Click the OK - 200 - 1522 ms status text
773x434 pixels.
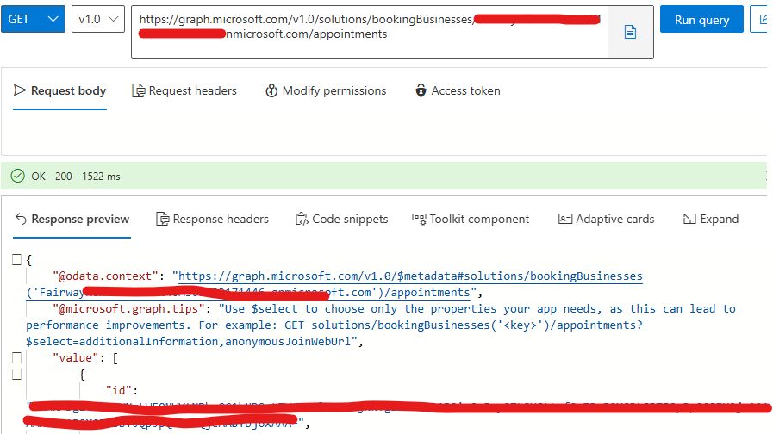click(x=76, y=177)
